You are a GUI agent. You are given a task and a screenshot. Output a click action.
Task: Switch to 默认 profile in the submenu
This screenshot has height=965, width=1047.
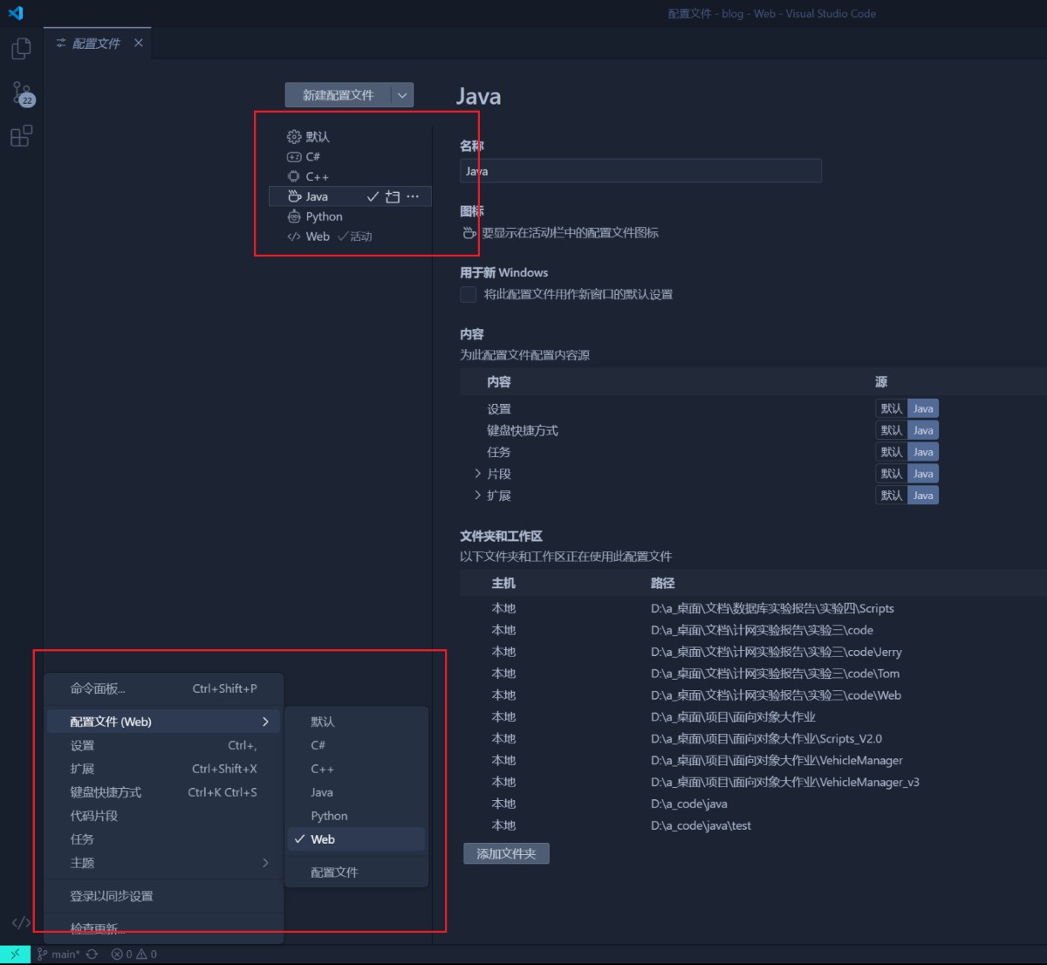point(356,722)
